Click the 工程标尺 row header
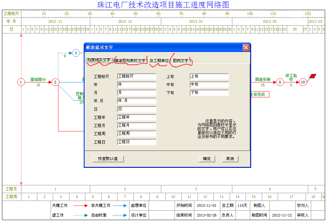The image size is (329, 223). (x=11, y=14)
